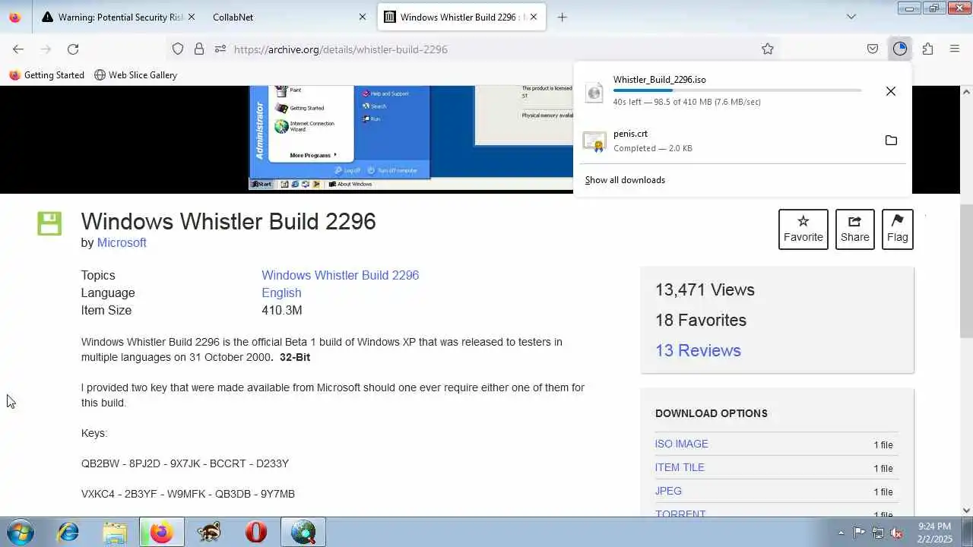Image resolution: width=973 pixels, height=547 pixels.
Task: Open Windows Explorer folder from taskbar
Action: coord(115,533)
